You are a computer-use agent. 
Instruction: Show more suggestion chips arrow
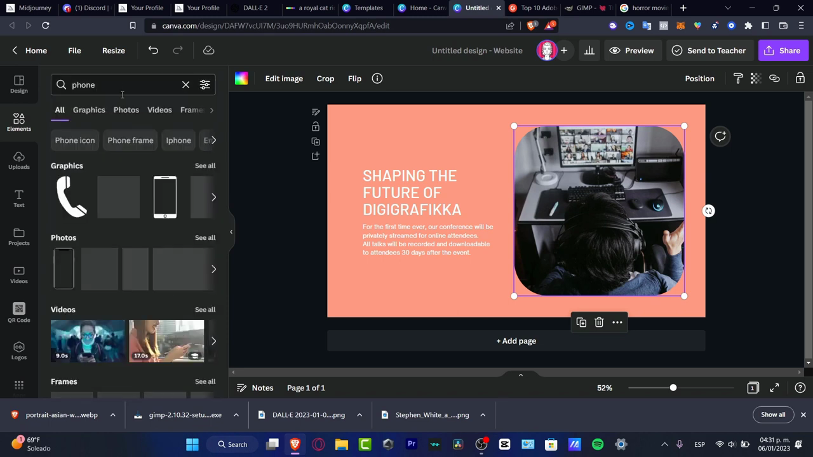point(213,140)
